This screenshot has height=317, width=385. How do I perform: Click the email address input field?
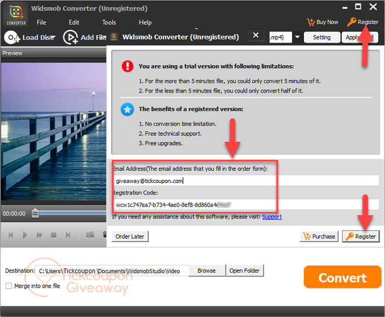tap(246, 181)
